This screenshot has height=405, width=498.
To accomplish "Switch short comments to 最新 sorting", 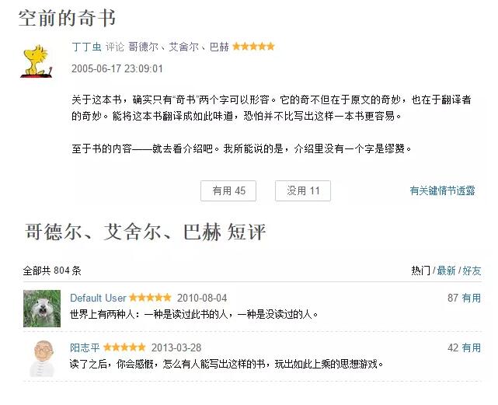I will 446,271.
